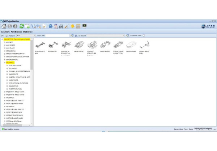Go back with the left arrow icon
Viewport: 217px width, 151px height.
tap(9, 26)
